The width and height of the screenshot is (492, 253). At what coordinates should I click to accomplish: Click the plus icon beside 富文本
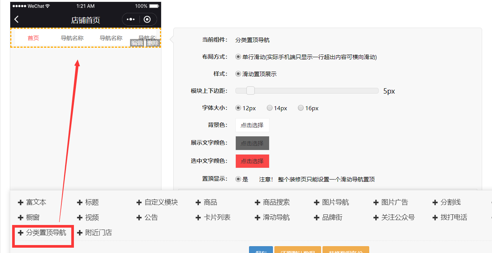pyautogui.click(x=20, y=203)
